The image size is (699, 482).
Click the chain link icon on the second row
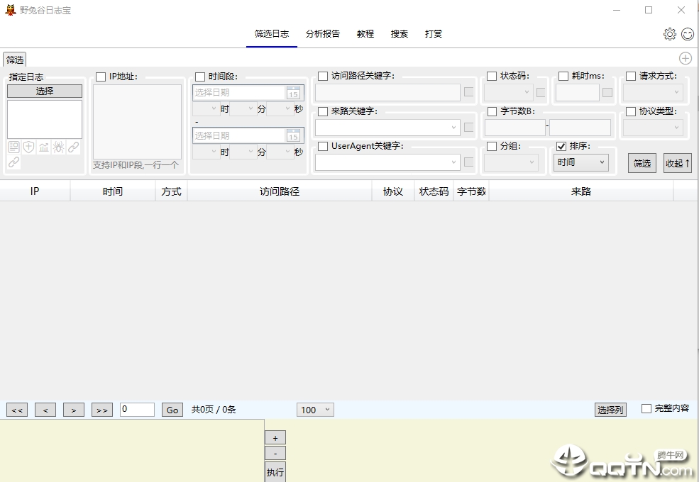pos(13,162)
